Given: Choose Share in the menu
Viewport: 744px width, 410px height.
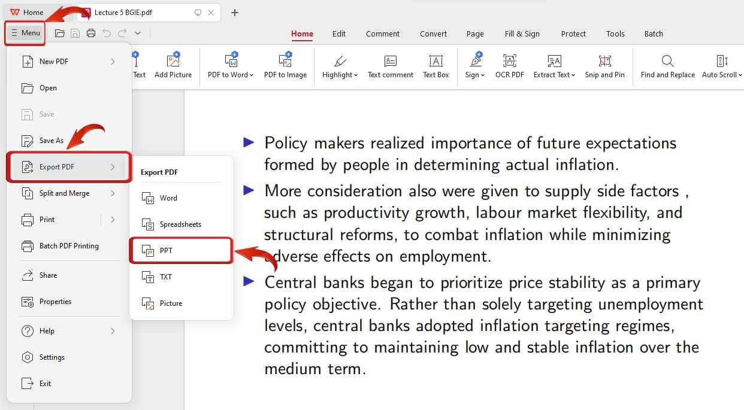Looking at the screenshot, I should coord(69,275).
